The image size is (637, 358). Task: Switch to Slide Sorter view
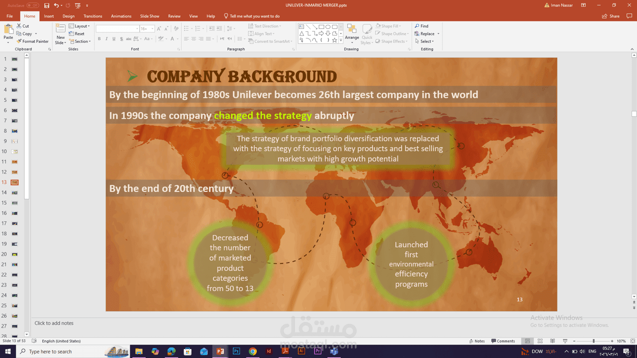(x=539, y=341)
